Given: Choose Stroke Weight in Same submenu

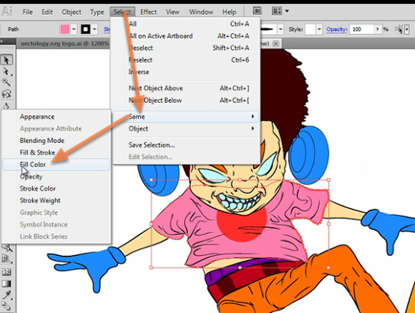Looking at the screenshot, I should tap(56, 201).
